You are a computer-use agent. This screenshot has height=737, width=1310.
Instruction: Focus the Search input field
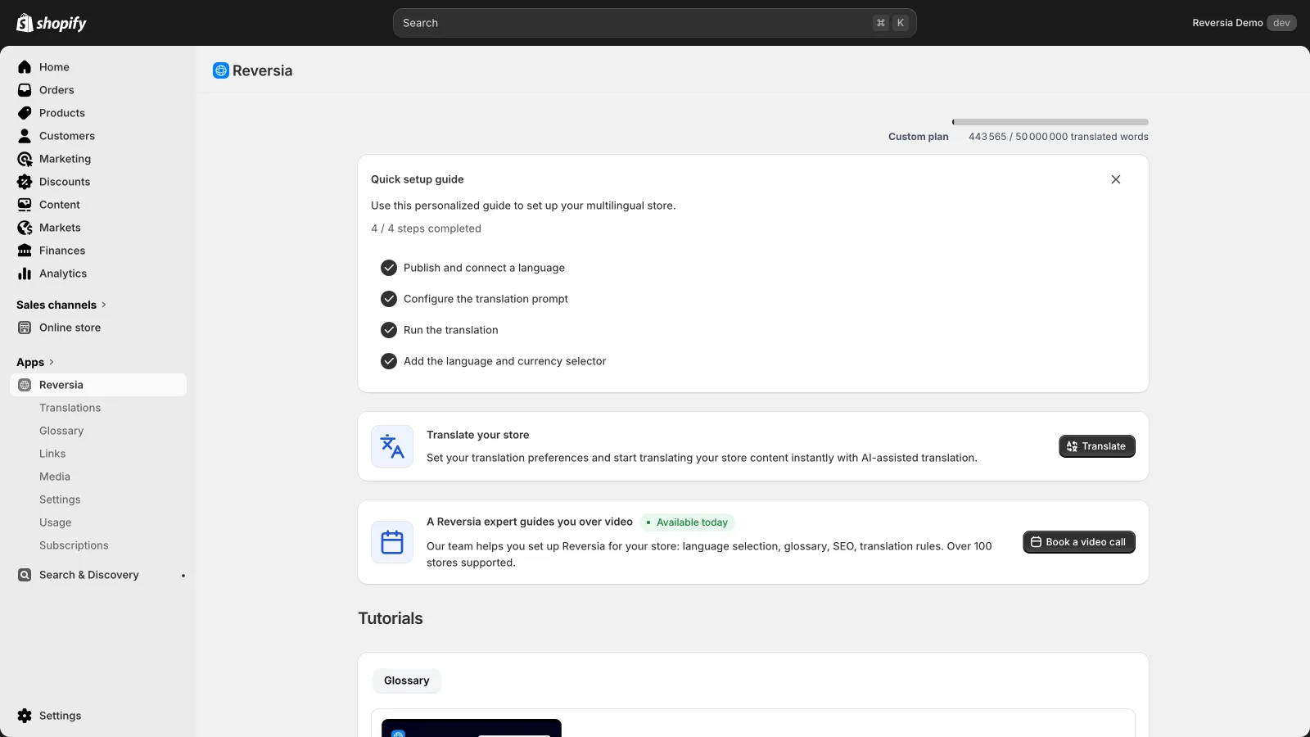coord(655,23)
